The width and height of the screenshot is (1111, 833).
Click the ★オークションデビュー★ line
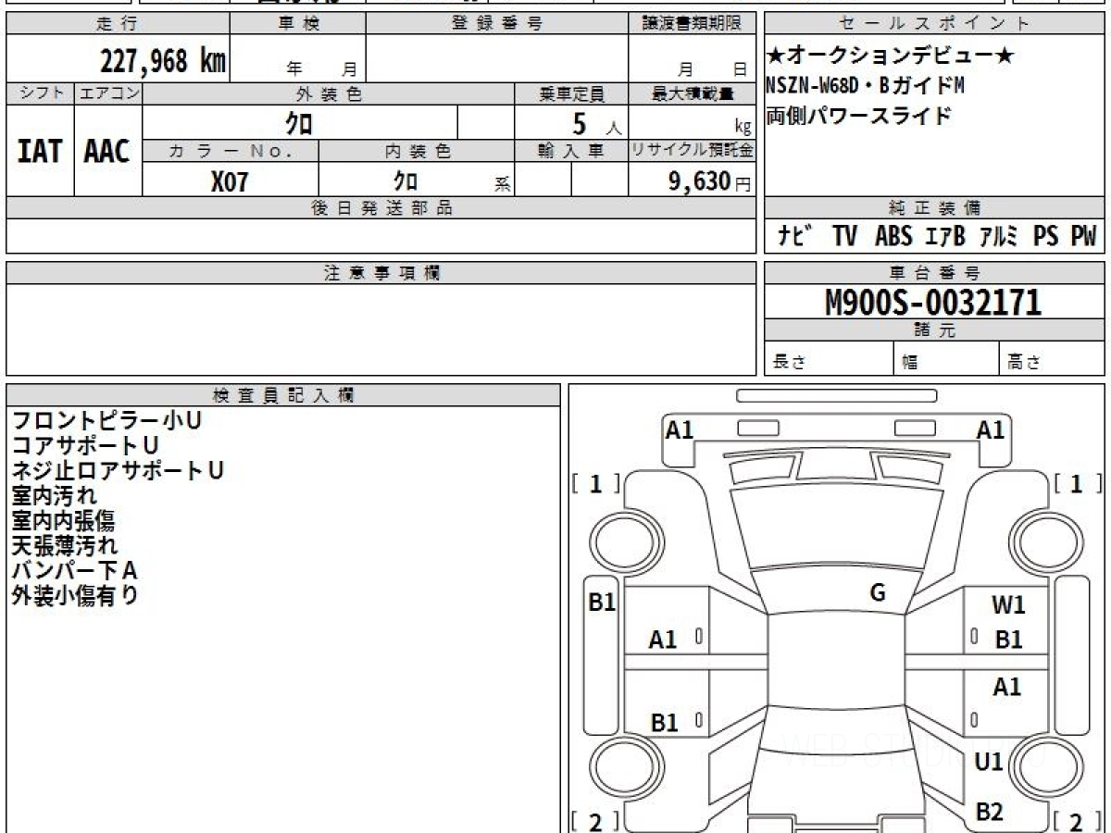(x=890, y=56)
